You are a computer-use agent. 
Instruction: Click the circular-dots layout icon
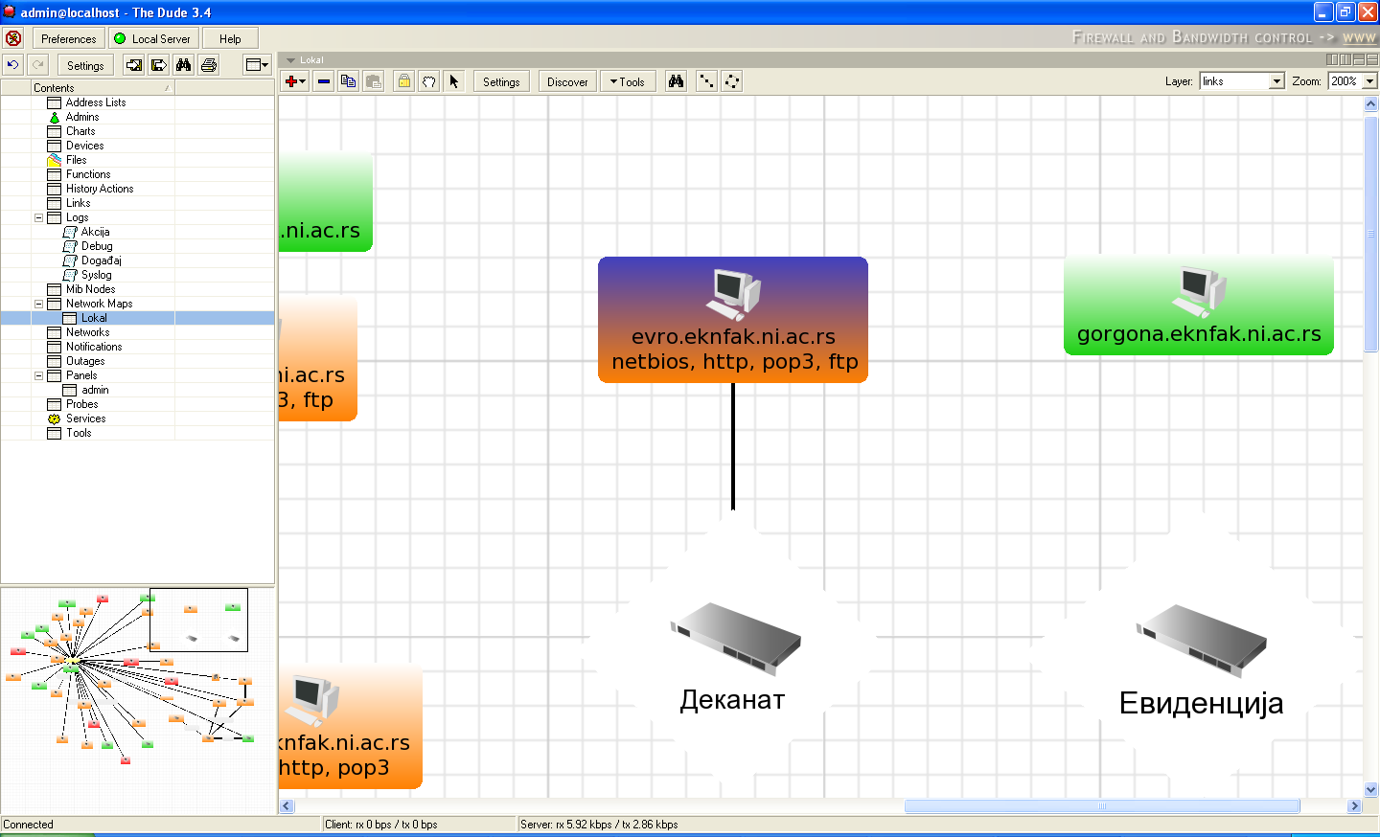tap(731, 81)
